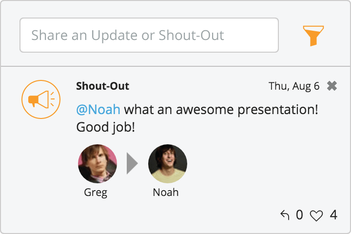Click the 'Good job!' message line

(105, 127)
